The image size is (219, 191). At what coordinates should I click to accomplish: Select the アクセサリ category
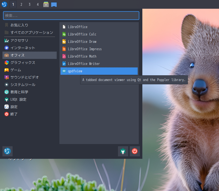[19, 40]
